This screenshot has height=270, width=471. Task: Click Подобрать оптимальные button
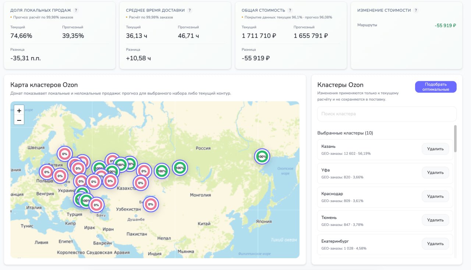[x=436, y=87]
